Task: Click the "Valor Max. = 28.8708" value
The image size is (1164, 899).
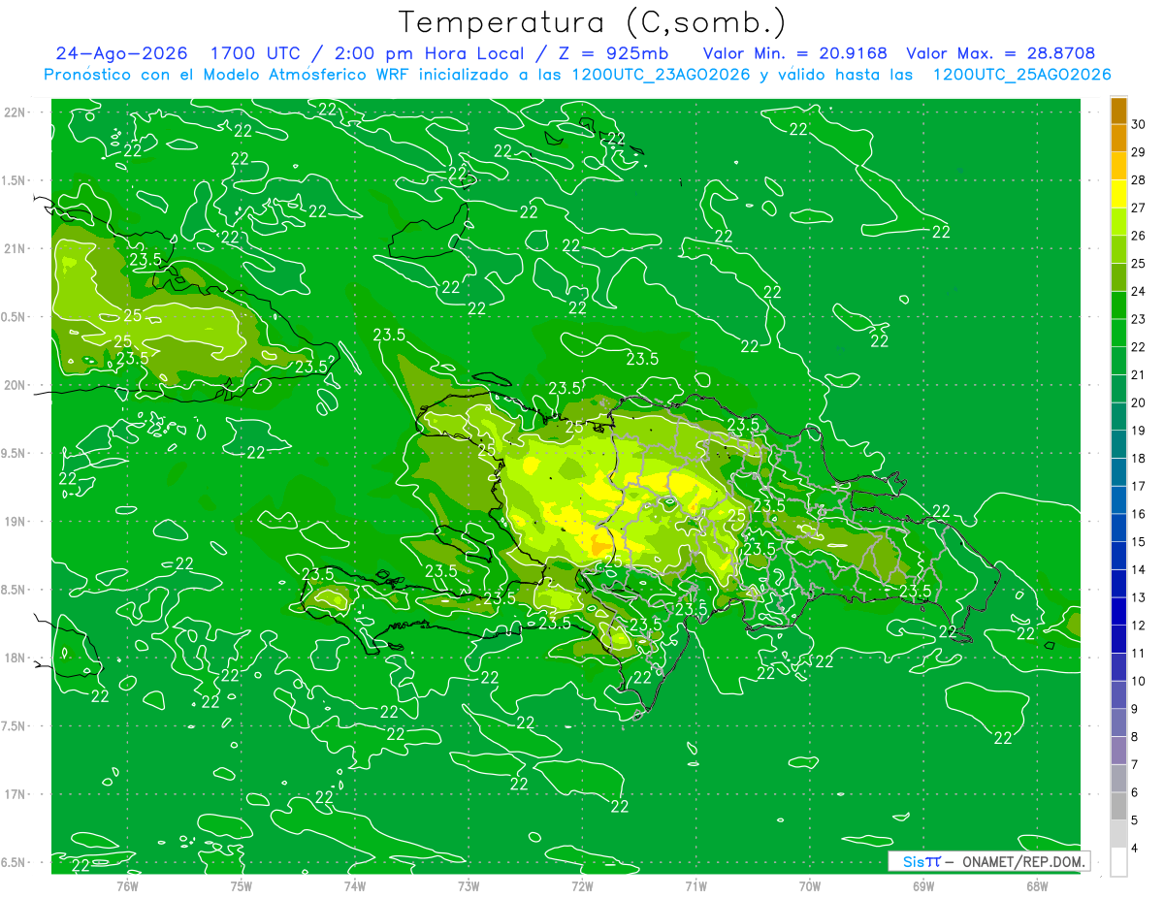Action: (1001, 53)
